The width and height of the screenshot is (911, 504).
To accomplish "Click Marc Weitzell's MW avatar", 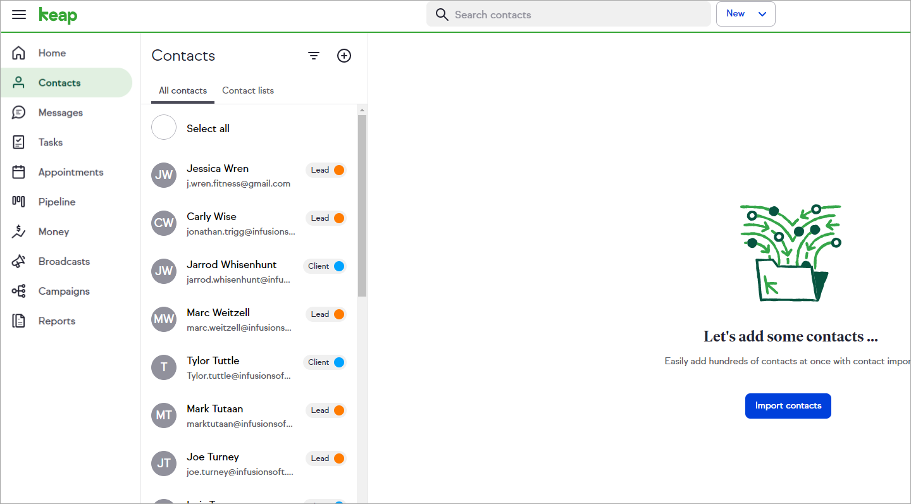I will point(164,319).
